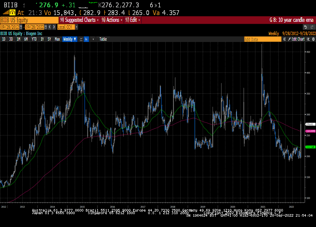The height and width of the screenshot is (227, 316).
Task: Expand the Edit menu
Action: pyautogui.click(x=133, y=20)
